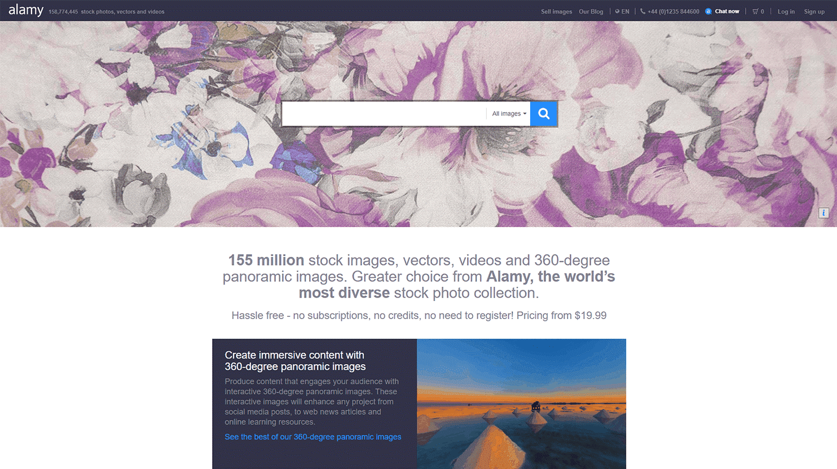Expand the All images dropdown

tap(509, 114)
